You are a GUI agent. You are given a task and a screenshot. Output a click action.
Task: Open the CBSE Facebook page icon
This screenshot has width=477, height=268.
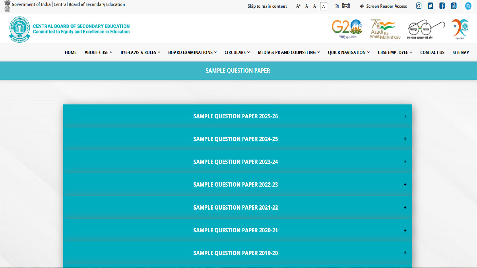click(x=442, y=6)
